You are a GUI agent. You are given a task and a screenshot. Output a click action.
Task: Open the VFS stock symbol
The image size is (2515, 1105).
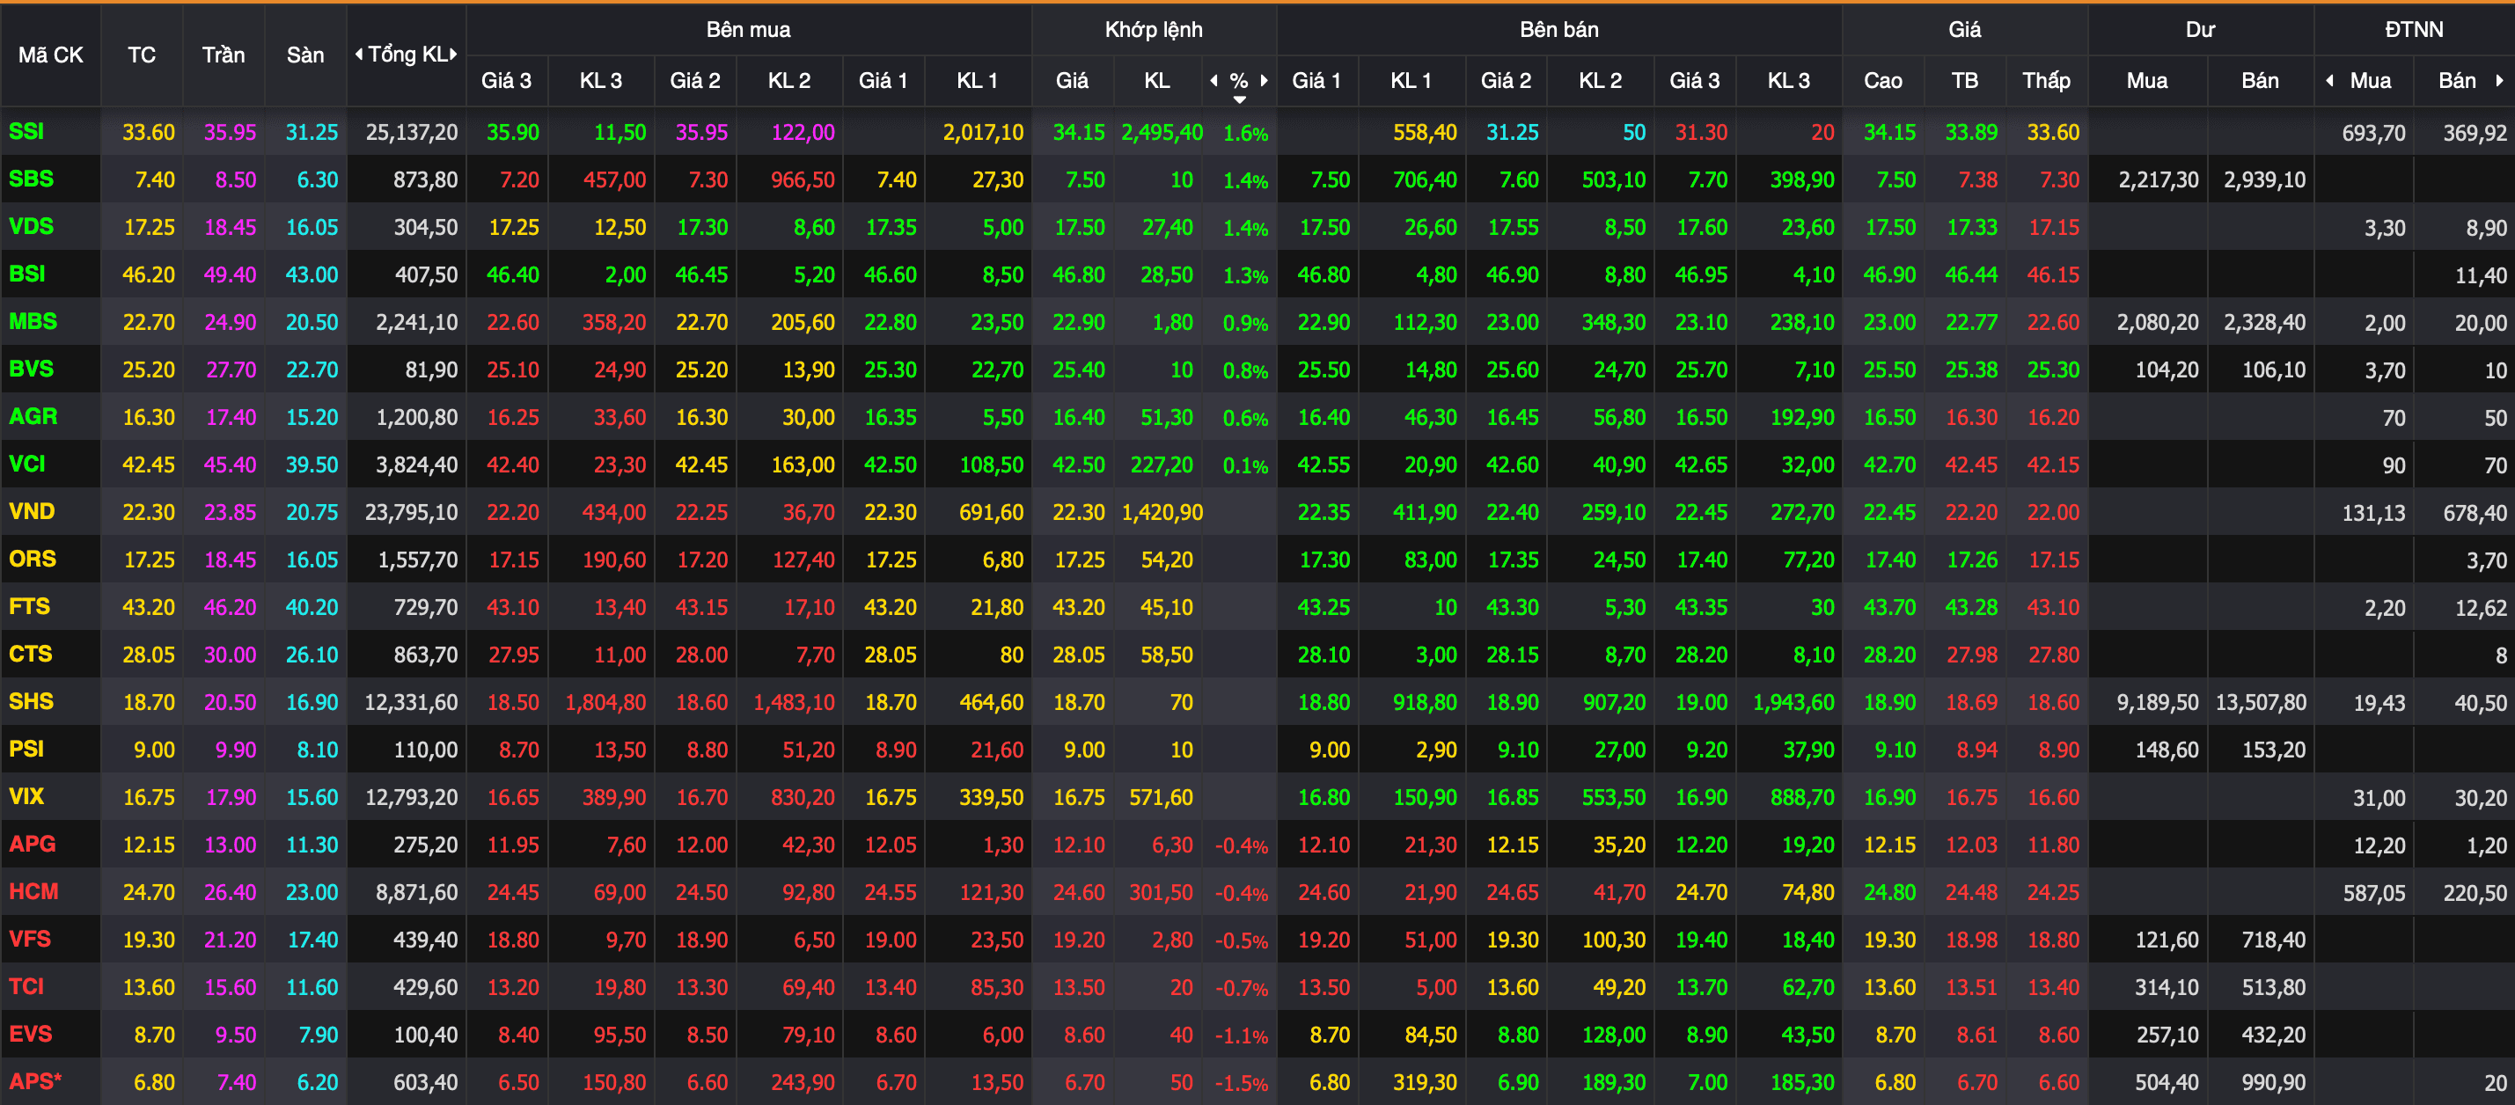30,939
